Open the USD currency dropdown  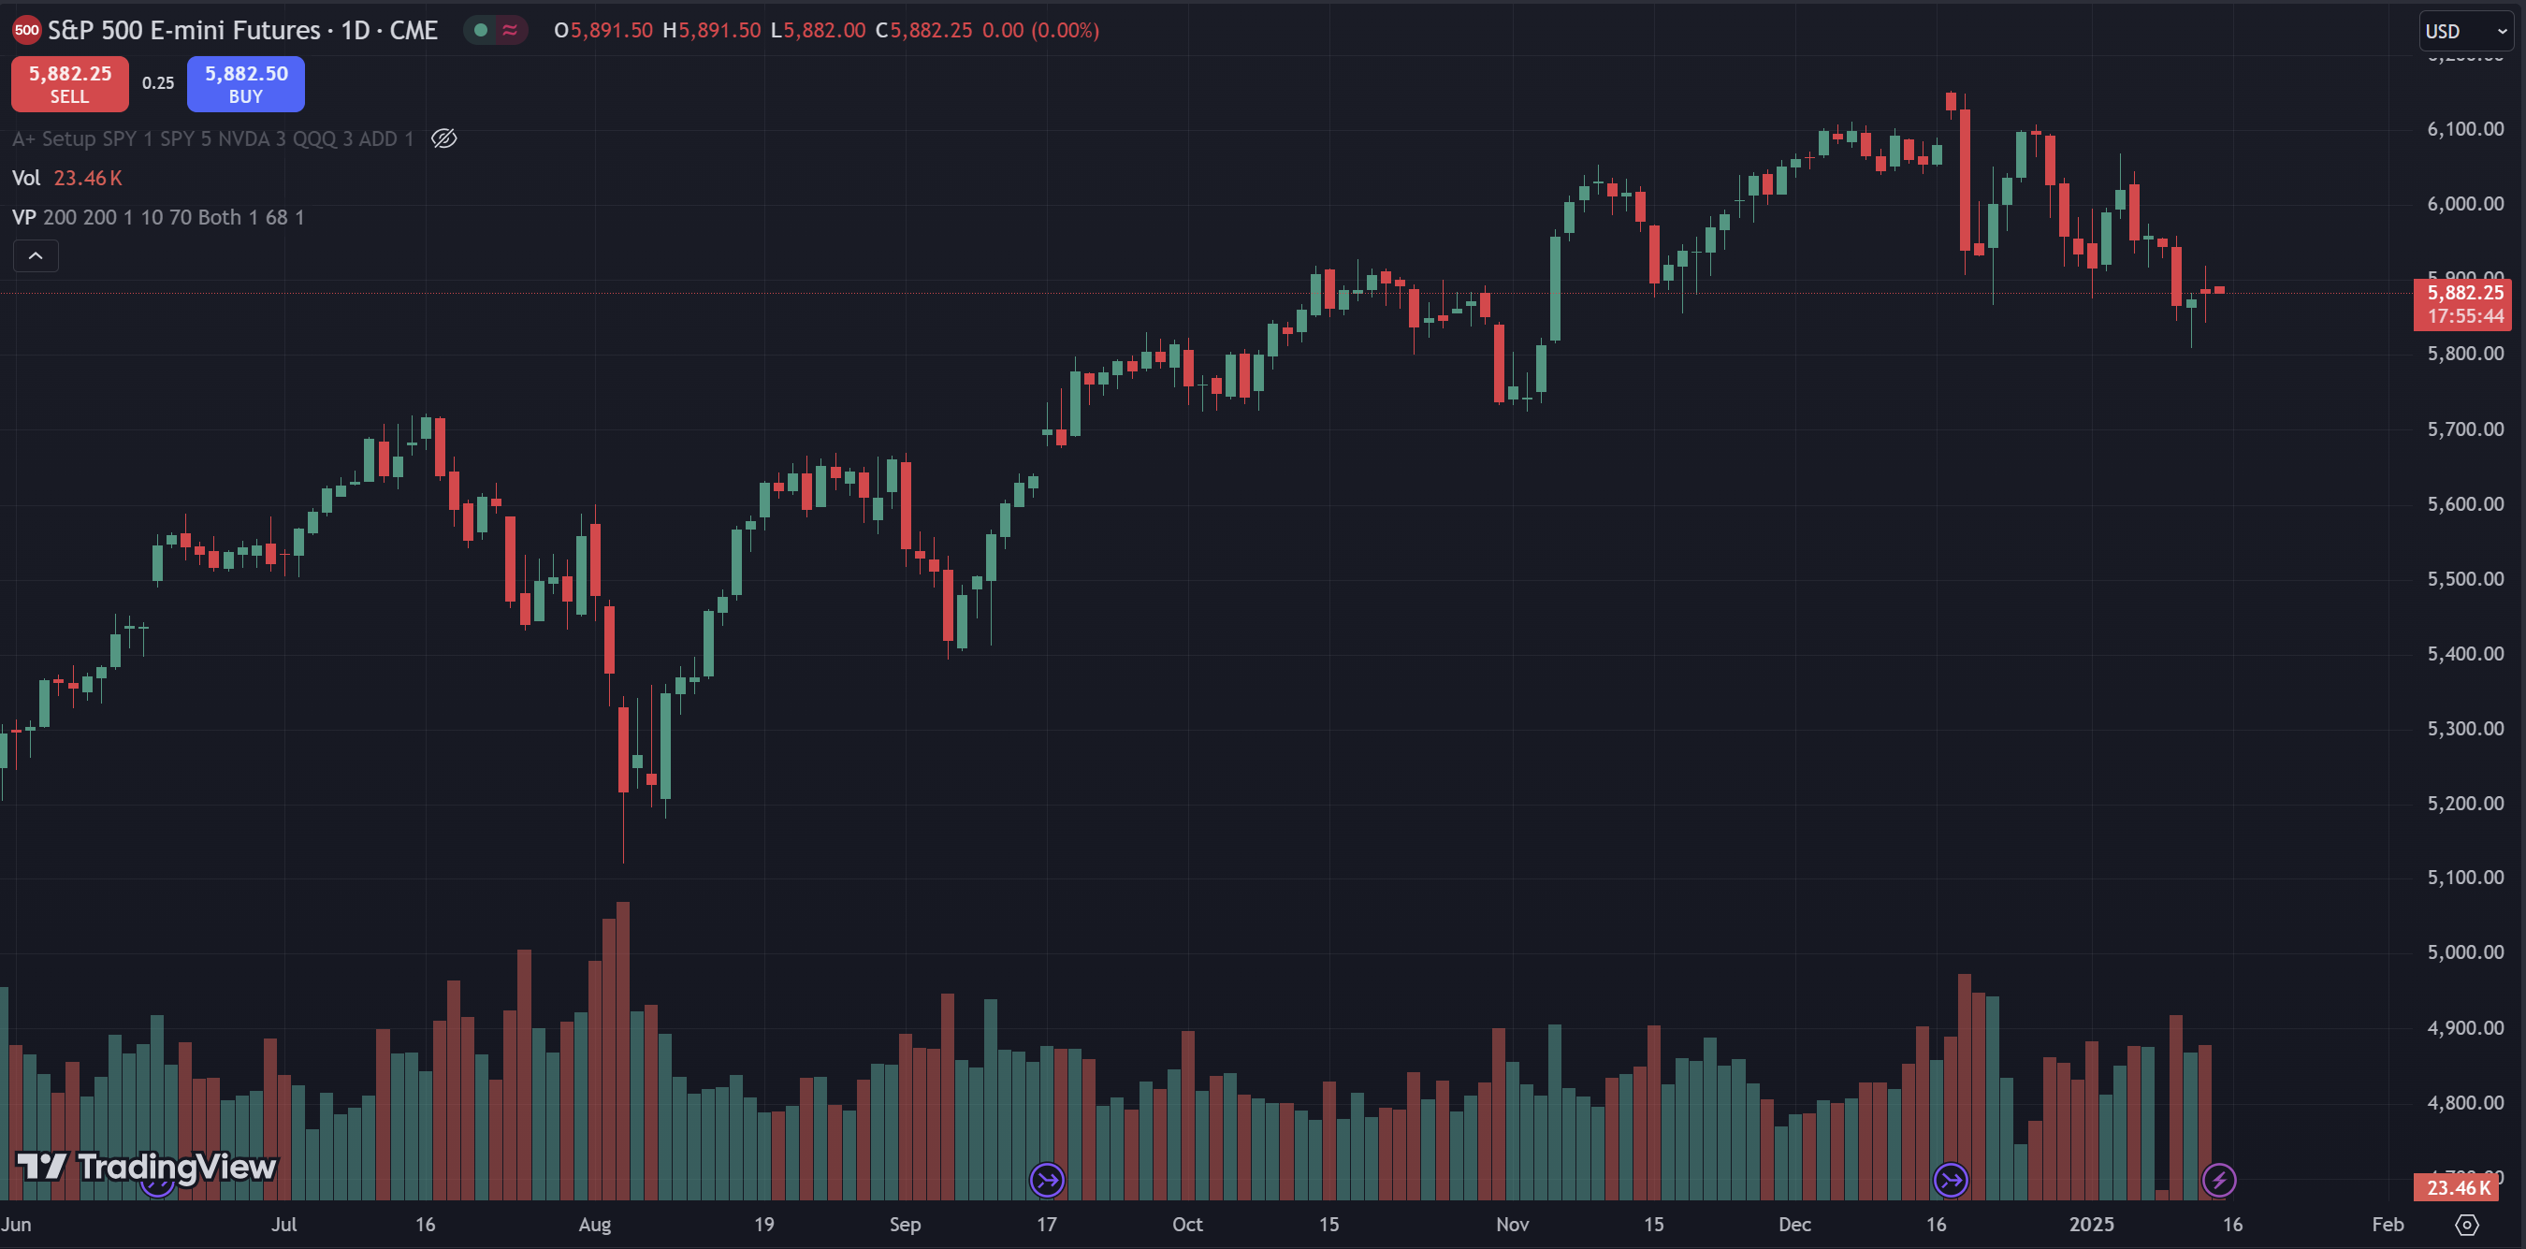point(2464,32)
